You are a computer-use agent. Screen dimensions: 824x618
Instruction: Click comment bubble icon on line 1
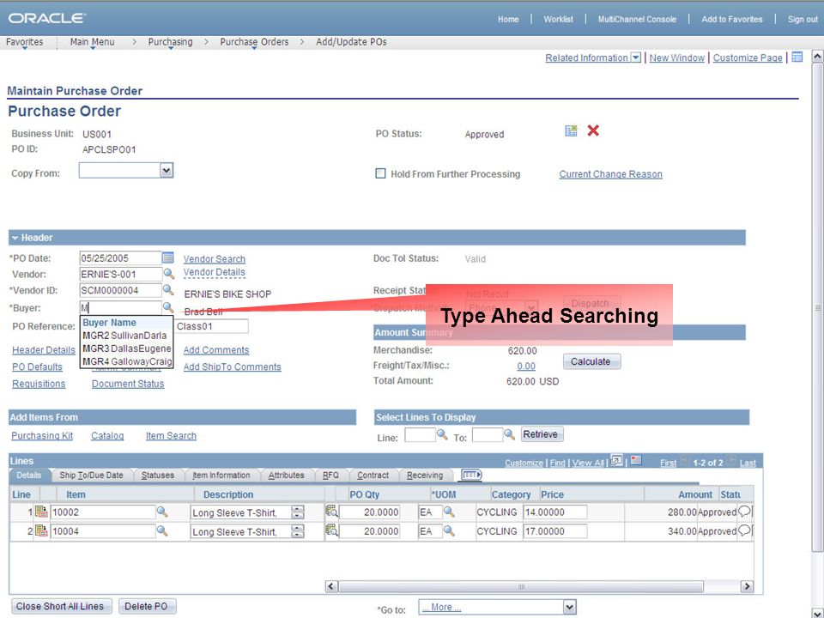pyautogui.click(x=744, y=512)
